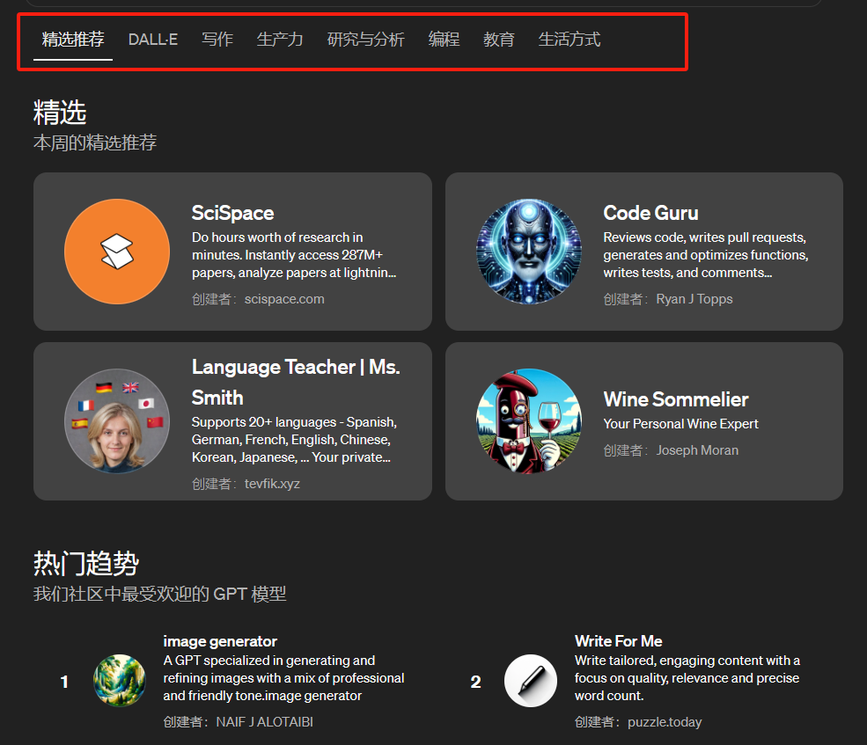Switch to the 精选推荐 tab
Image resolution: width=867 pixels, height=745 pixels.
point(73,40)
